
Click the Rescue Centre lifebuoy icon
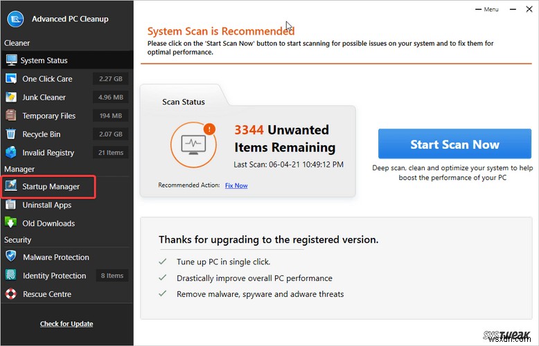click(11, 294)
